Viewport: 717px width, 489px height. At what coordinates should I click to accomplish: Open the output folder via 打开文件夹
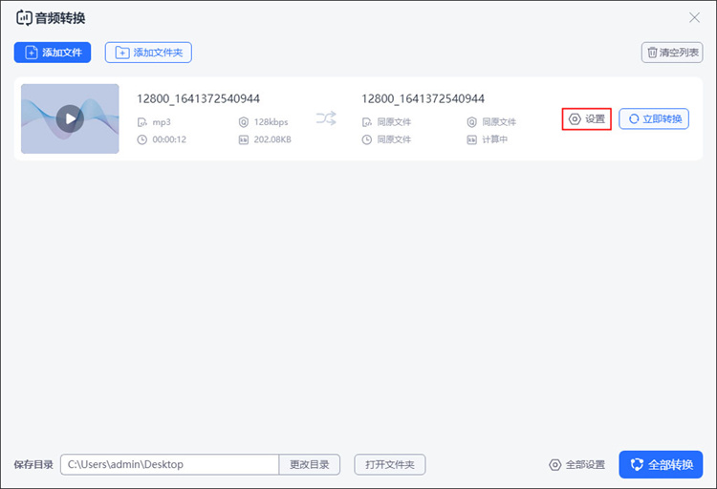coord(390,464)
